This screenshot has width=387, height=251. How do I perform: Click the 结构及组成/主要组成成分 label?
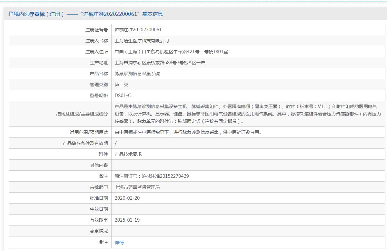pyautogui.click(x=82, y=114)
